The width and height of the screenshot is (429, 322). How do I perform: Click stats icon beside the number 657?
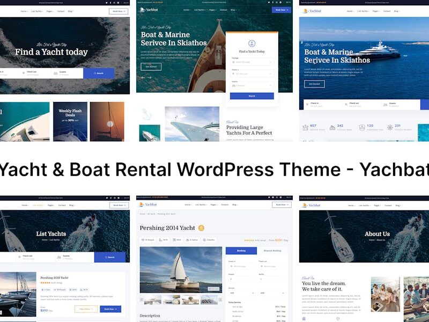[x=305, y=128]
